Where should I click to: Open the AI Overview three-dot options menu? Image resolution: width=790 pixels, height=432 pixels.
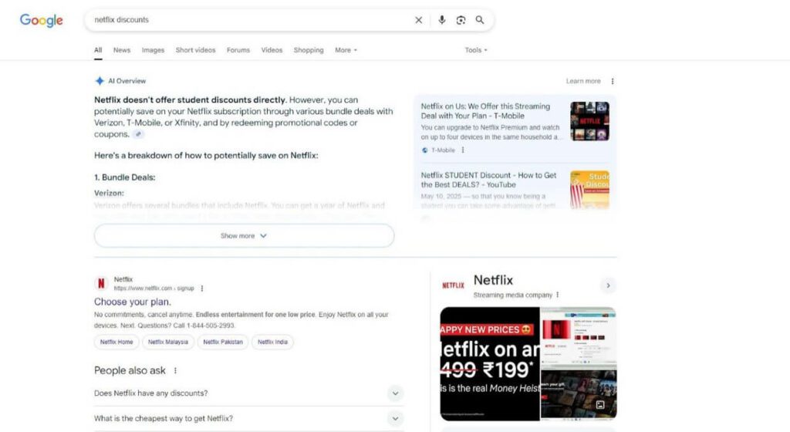[x=612, y=81]
